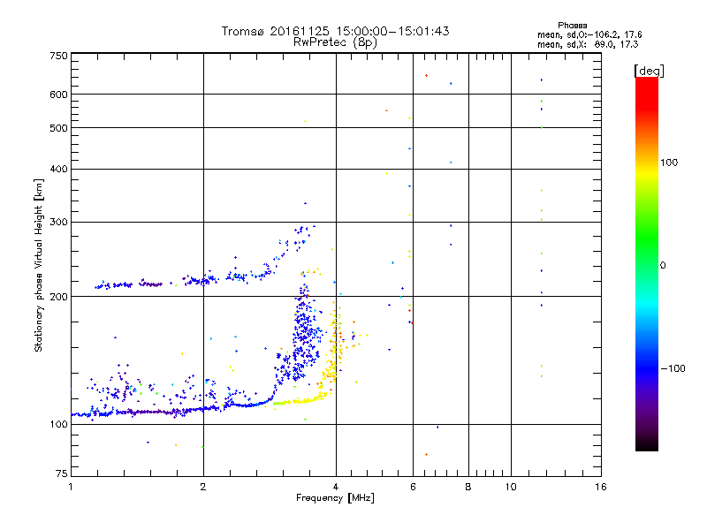Click the x-axis tick label '6'
This screenshot has height=530, width=707.
coord(413,487)
